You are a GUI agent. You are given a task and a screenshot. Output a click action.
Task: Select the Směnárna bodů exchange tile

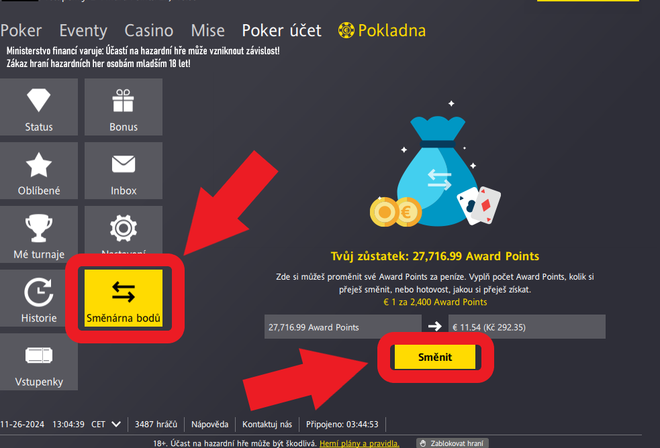point(124,298)
